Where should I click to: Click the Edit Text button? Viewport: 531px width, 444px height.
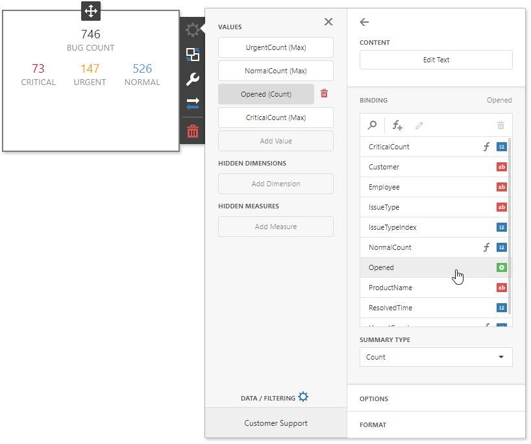click(x=436, y=60)
